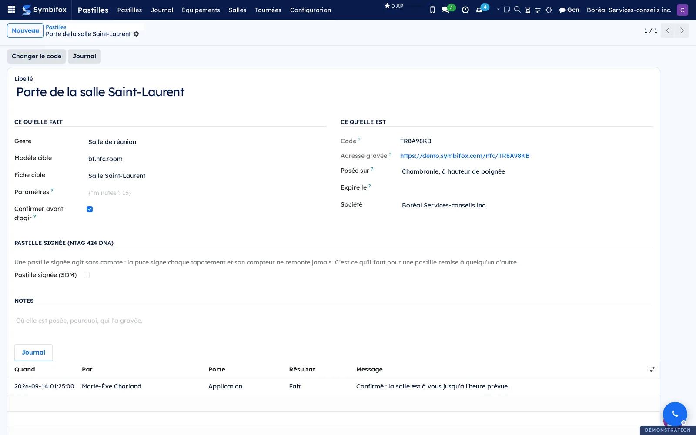Image resolution: width=696 pixels, height=435 pixels.
Task: Uncheck Confirmer avant d'agir checkbox
Action: pos(90,209)
